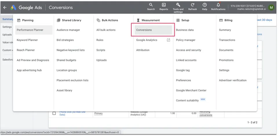Click the 'Primary' cell in table
The height and width of the screenshot is (136, 278).
coord(98,113)
